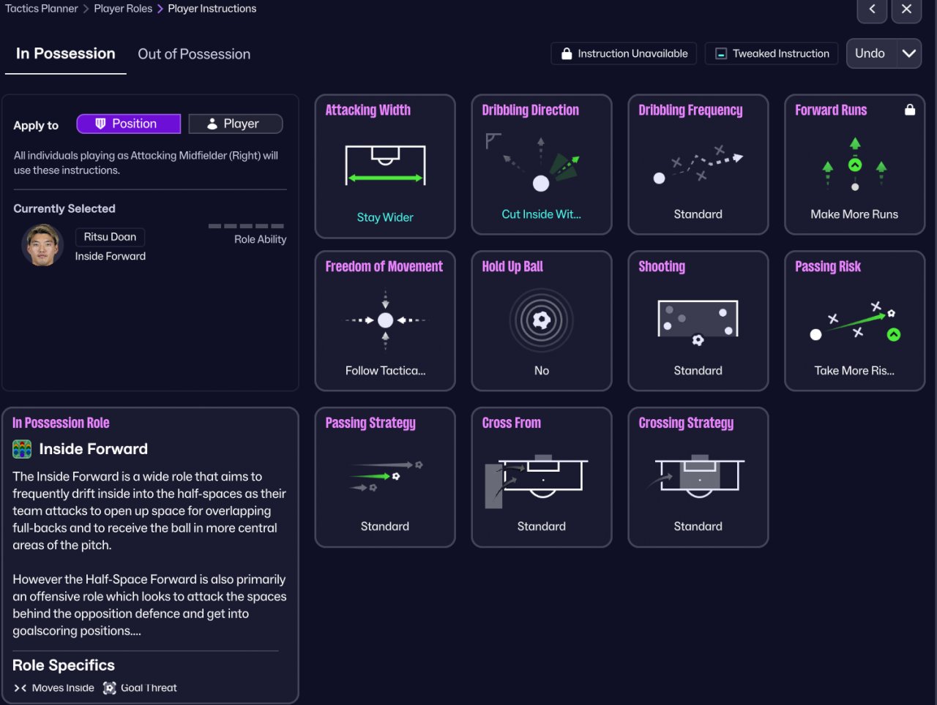Click the Attacking Width pitch diagram icon
937x705 pixels.
(385, 165)
